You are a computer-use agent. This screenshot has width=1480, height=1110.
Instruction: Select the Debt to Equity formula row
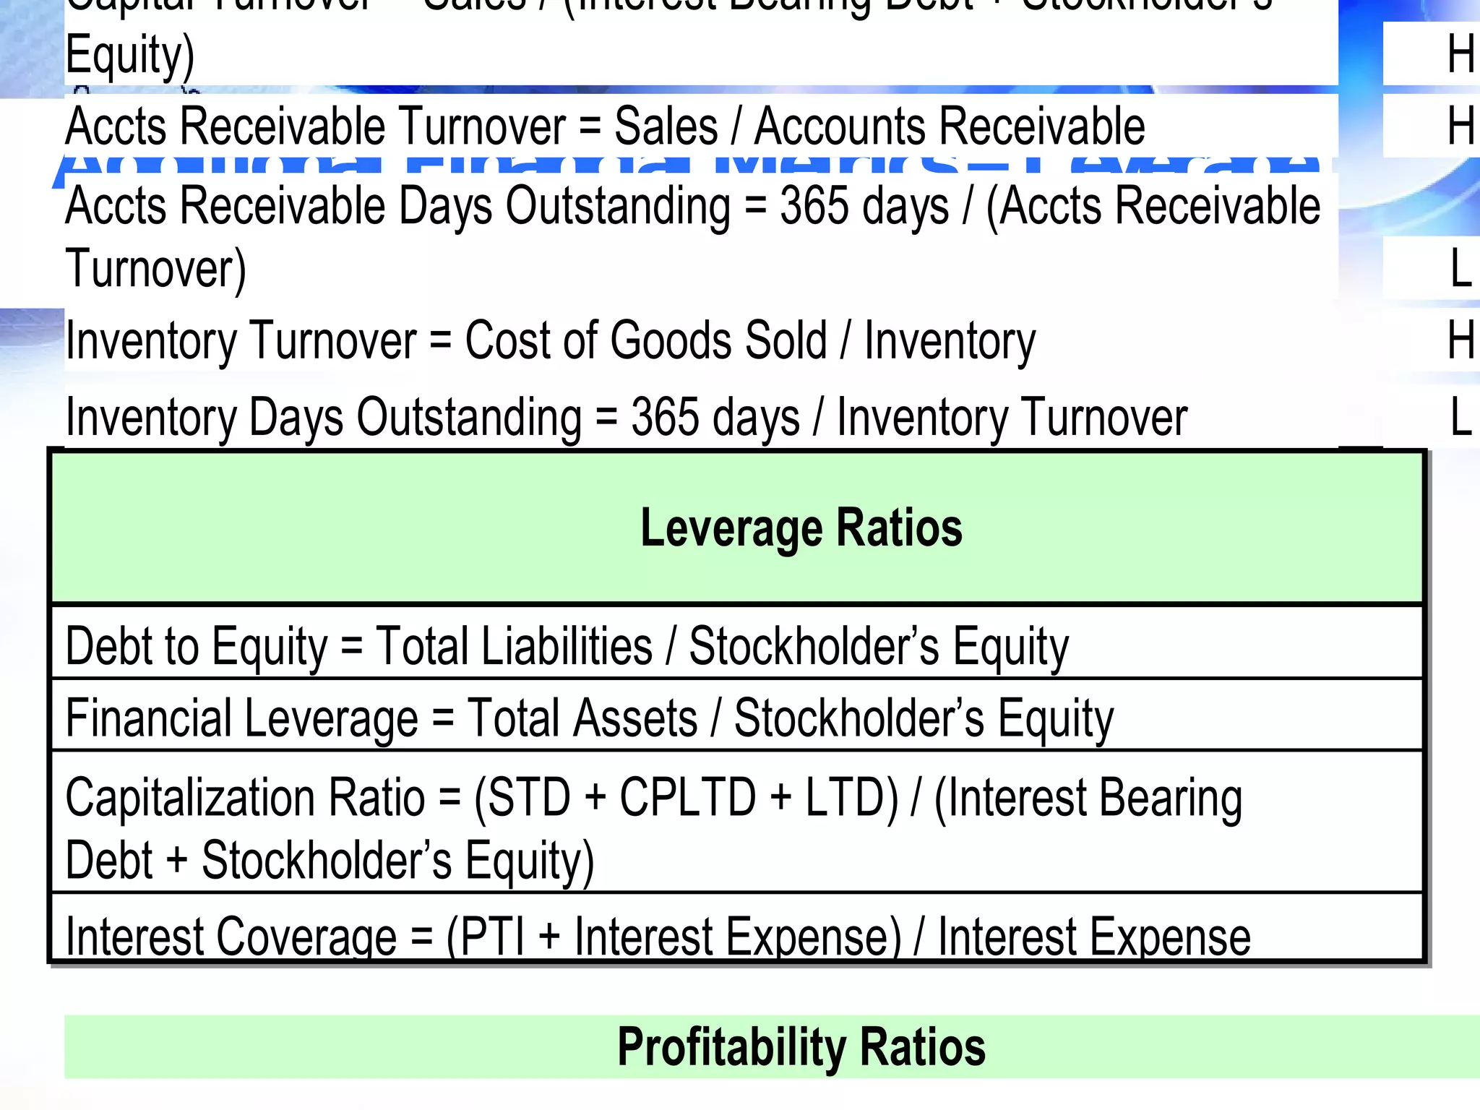[x=737, y=642]
